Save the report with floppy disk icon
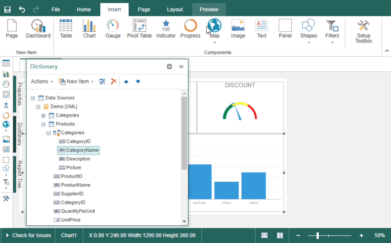The image size is (391, 243). pyautogui.click(x=7, y=10)
